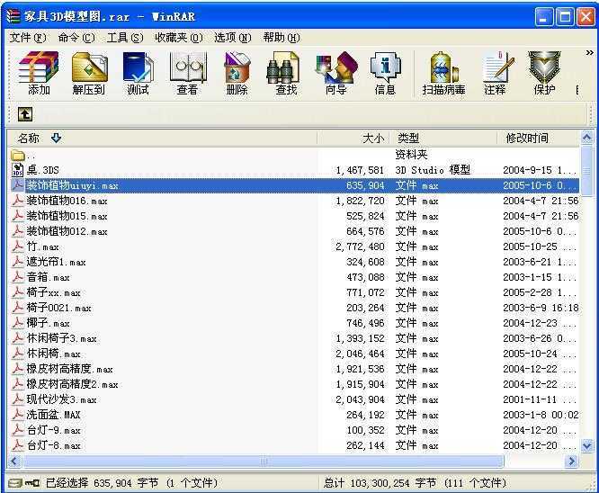The width and height of the screenshot is (599, 493).
Task: Select file 现代沙发3.max
Action: click(x=61, y=399)
